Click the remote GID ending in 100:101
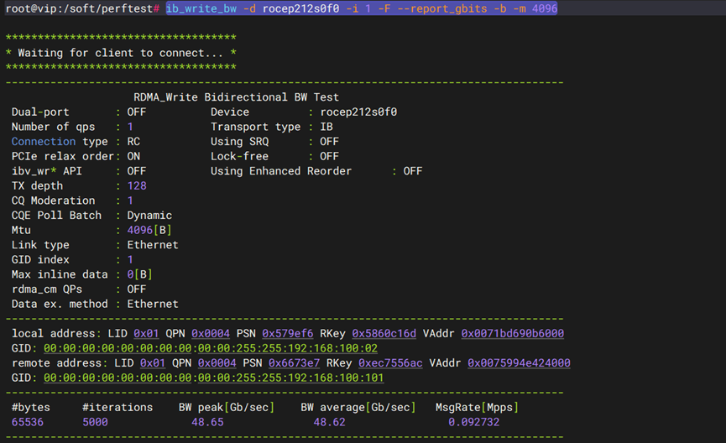Image resolution: width=726 pixels, height=443 pixels. click(x=213, y=378)
